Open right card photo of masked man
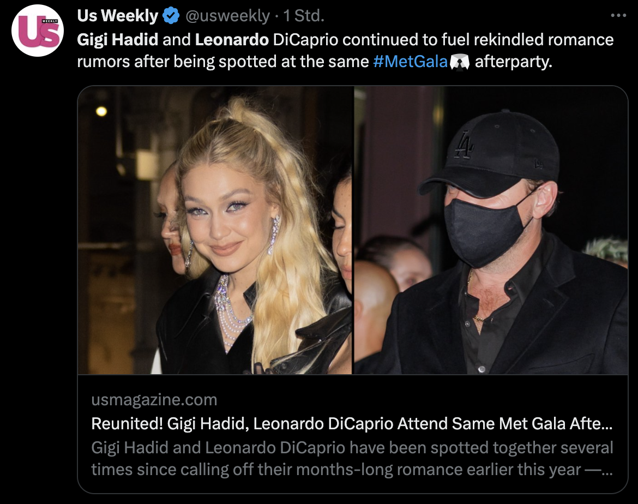638x504 pixels. [491, 230]
